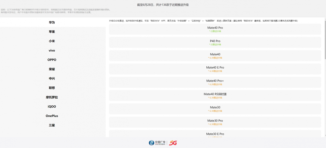Click the 说明 note text at top left
This screenshot has height=148, width=326.
point(55,11)
